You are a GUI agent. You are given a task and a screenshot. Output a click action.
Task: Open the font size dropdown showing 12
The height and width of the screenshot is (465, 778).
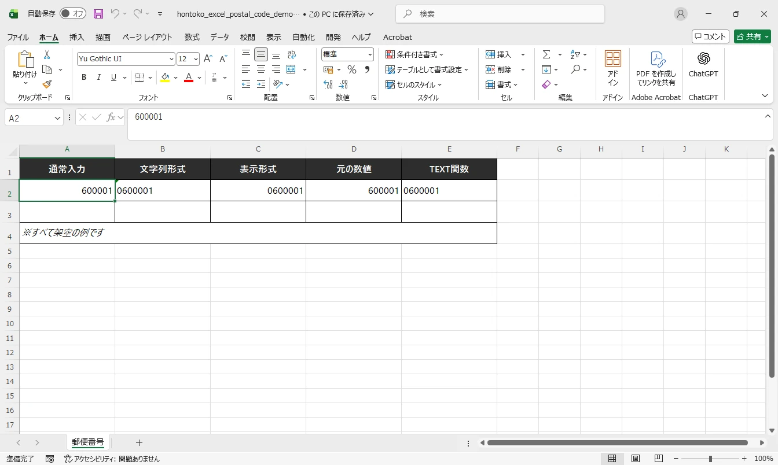196,59
